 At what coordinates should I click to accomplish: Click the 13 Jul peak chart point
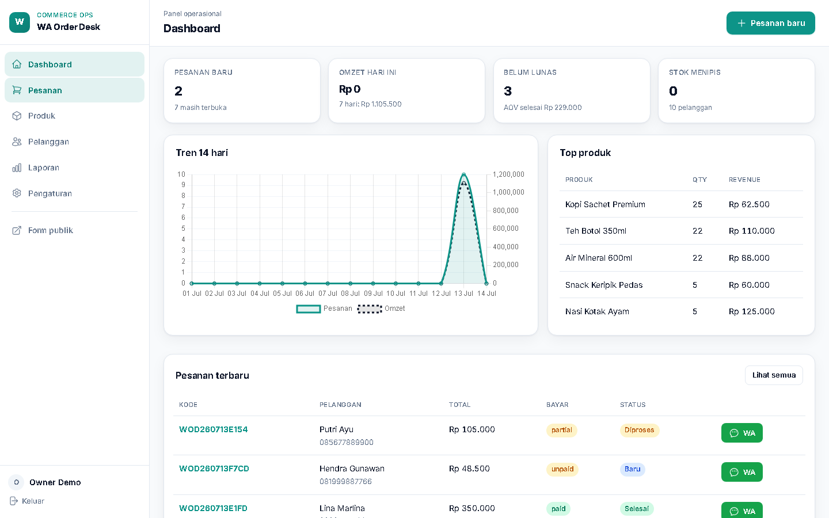[463, 174]
